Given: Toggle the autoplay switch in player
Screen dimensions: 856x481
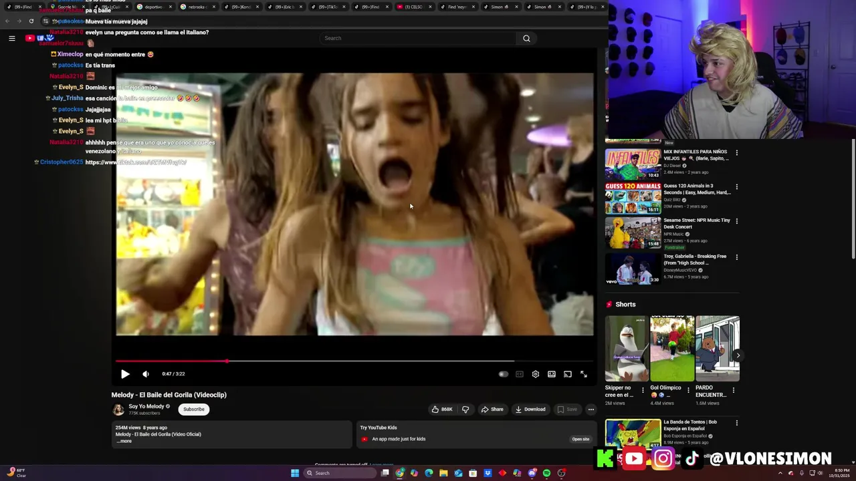Looking at the screenshot, I should [504, 374].
